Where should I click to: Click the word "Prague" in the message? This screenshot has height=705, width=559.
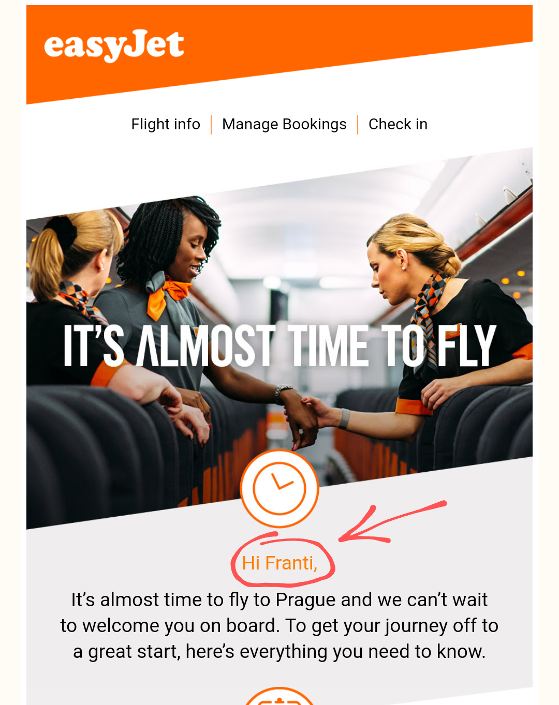pyautogui.click(x=306, y=601)
